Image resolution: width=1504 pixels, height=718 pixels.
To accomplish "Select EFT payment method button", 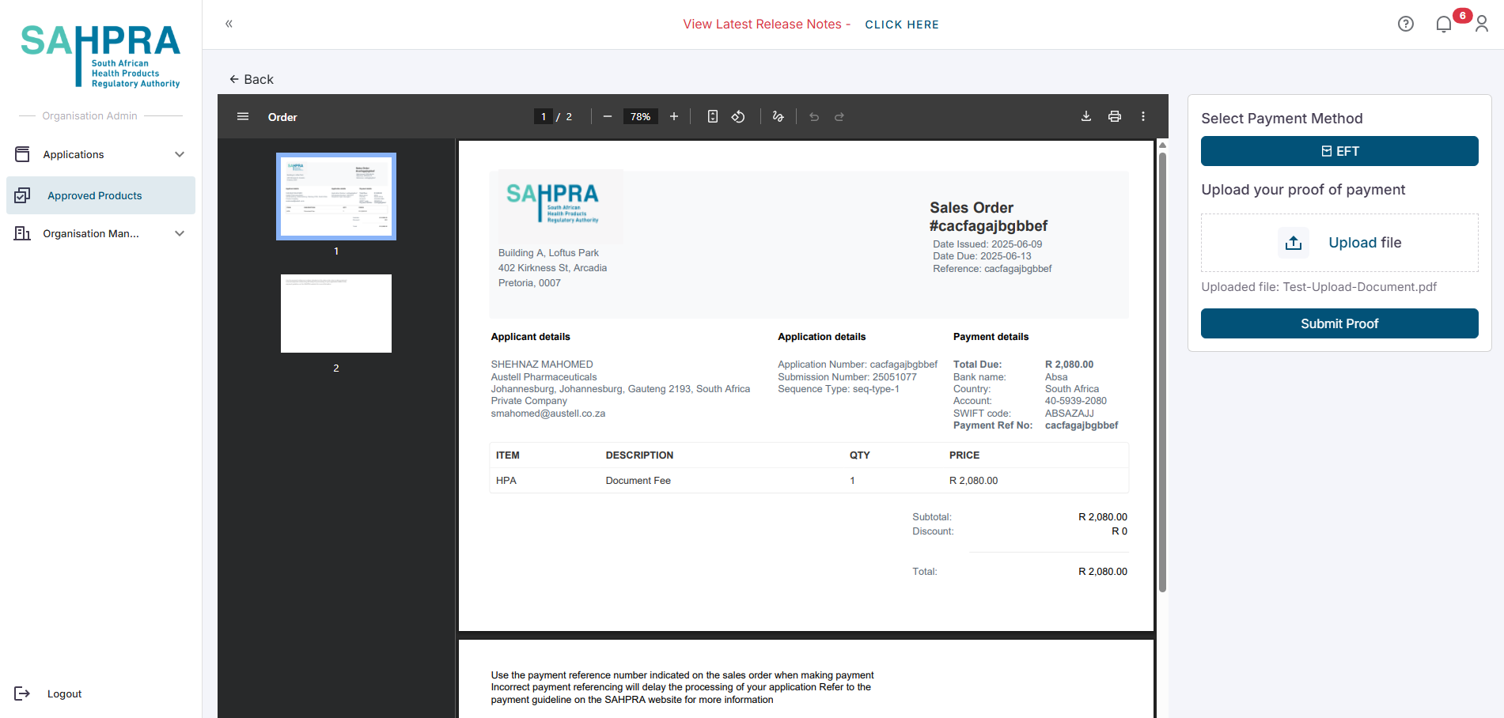I will pyautogui.click(x=1339, y=151).
